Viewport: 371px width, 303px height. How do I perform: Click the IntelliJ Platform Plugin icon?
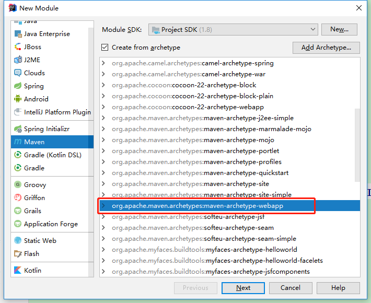click(x=18, y=112)
